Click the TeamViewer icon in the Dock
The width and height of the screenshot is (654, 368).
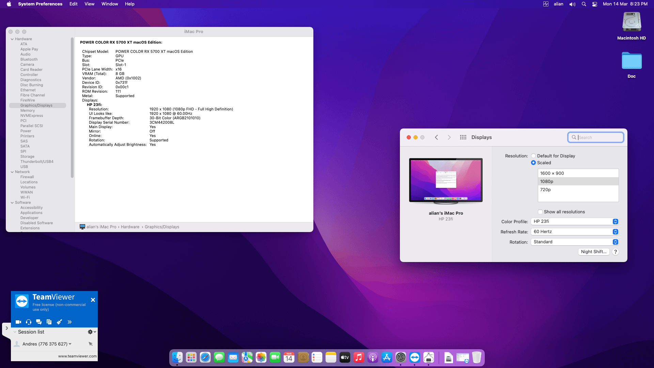click(x=415, y=357)
